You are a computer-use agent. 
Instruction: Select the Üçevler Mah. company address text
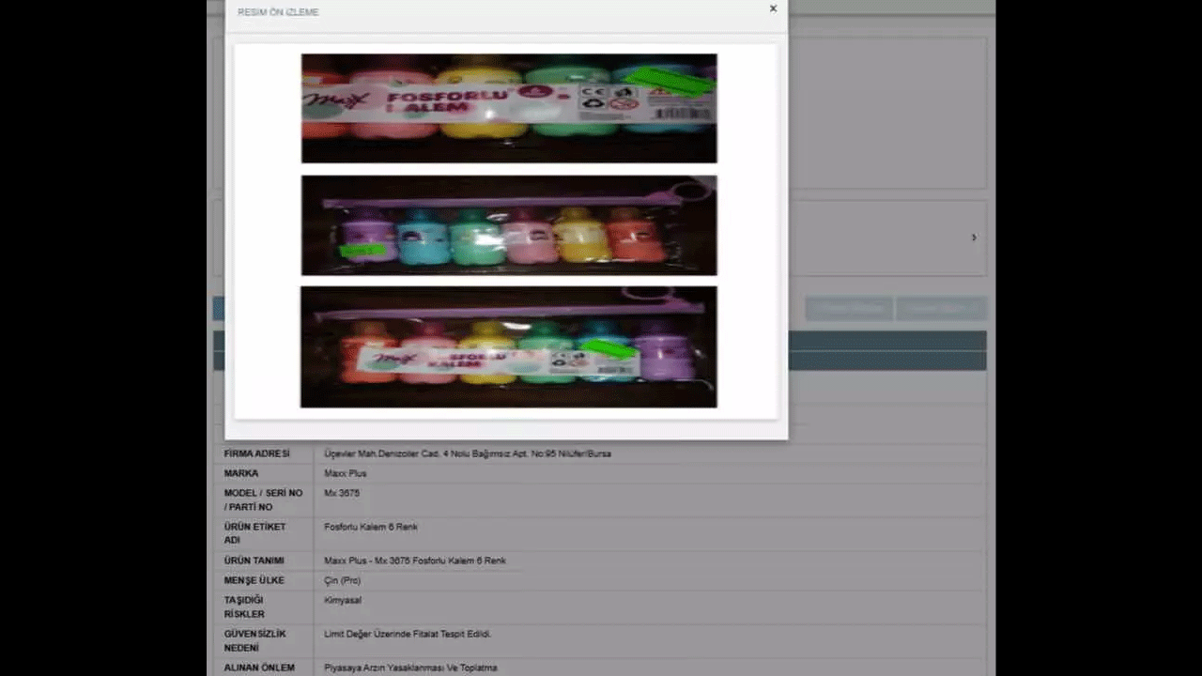tap(467, 453)
